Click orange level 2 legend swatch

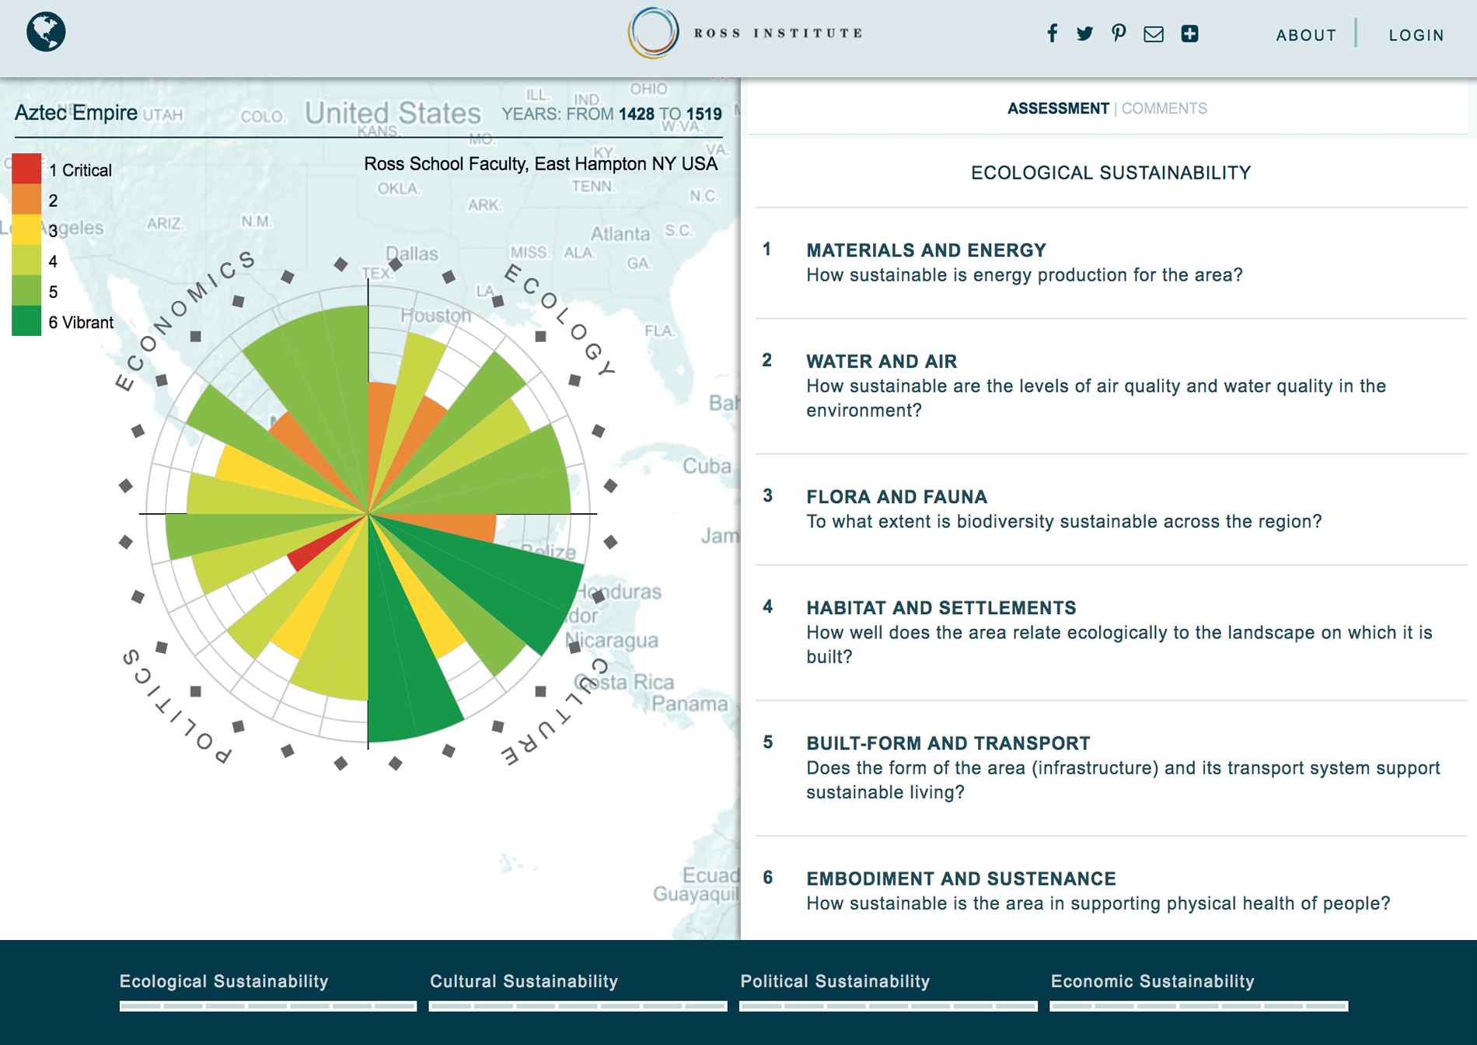(x=26, y=199)
